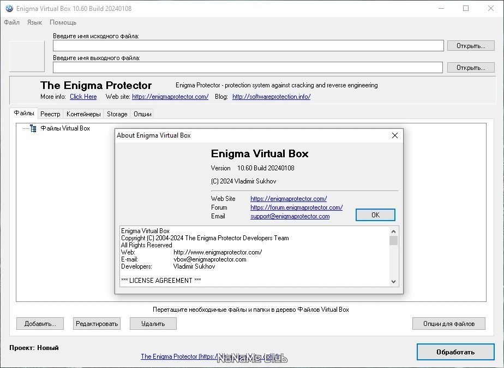Click the Удалить button

pos(153,324)
